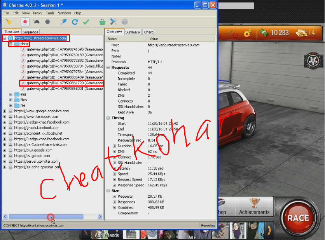Expand the graph.facebook.com host
Viewport: 325px width, 240px height.
pos(4,128)
